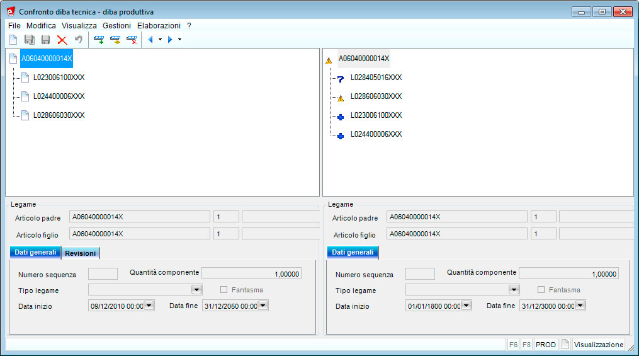Click the document icon beside left-tree L023006100XXX
This screenshot has height=356, width=639.
(x=25, y=78)
